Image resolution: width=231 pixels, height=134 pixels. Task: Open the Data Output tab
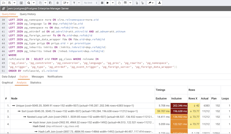[9, 77]
